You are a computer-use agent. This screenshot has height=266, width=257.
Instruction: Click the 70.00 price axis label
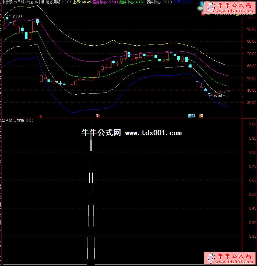pos(252,54)
